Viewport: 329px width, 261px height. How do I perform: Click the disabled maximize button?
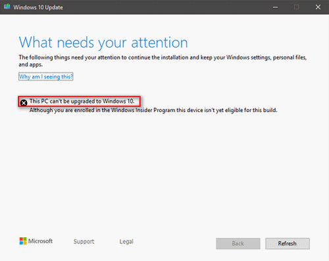pos(297,7)
